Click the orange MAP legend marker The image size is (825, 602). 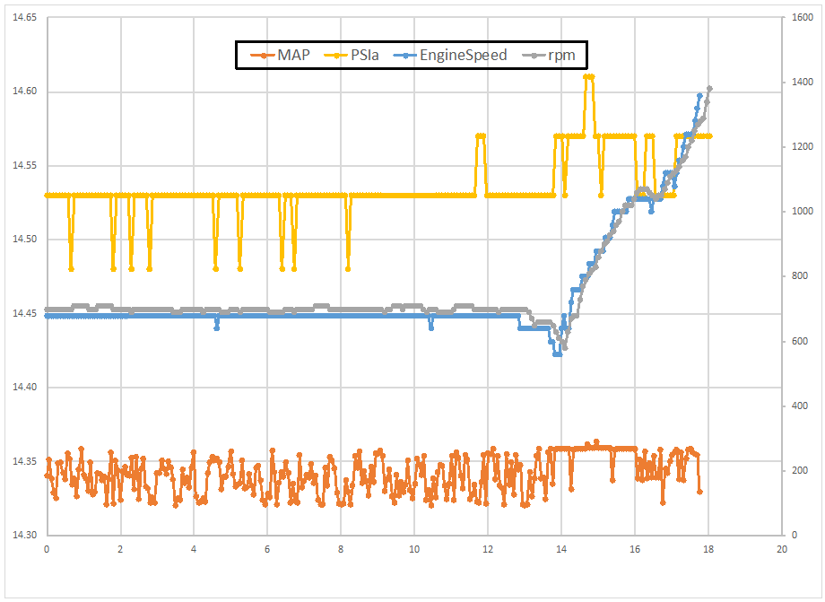(x=259, y=56)
